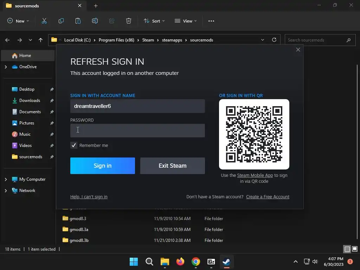Expand My Computer tree node
Image resolution: width=360 pixels, height=270 pixels.
[6, 179]
